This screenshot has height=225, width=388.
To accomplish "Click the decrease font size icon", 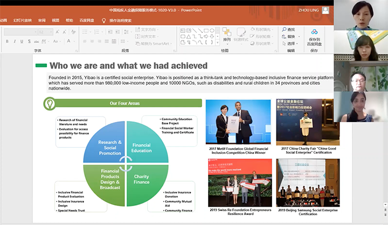I will 64,32.
